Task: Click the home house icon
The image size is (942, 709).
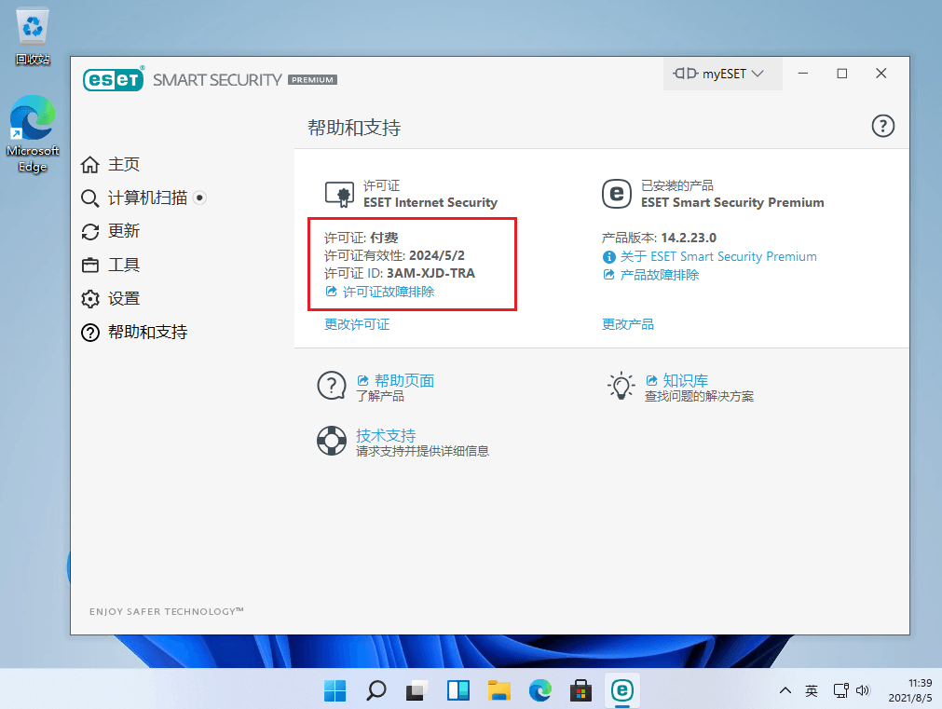Action: pos(90,164)
